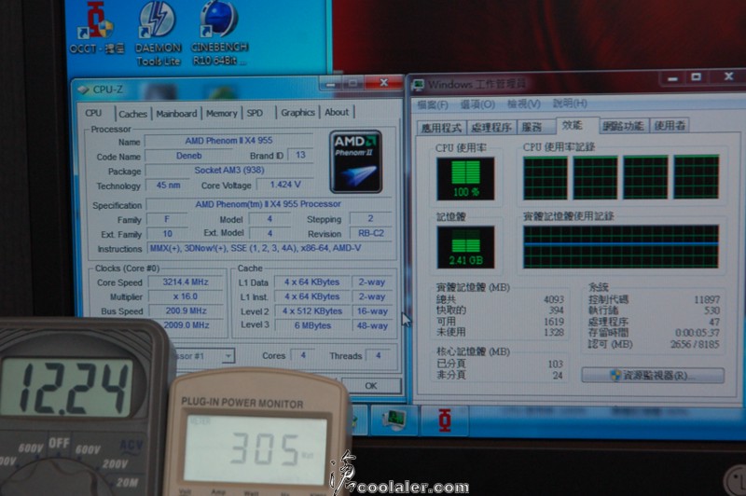Click the Core Voltage value '1.424 V'

point(285,185)
